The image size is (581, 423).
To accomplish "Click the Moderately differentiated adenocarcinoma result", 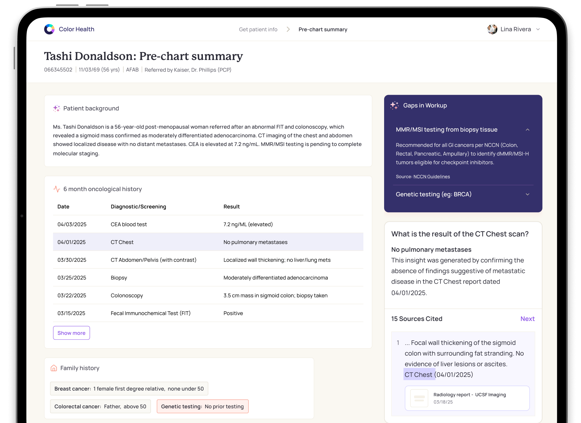I will pyautogui.click(x=276, y=278).
